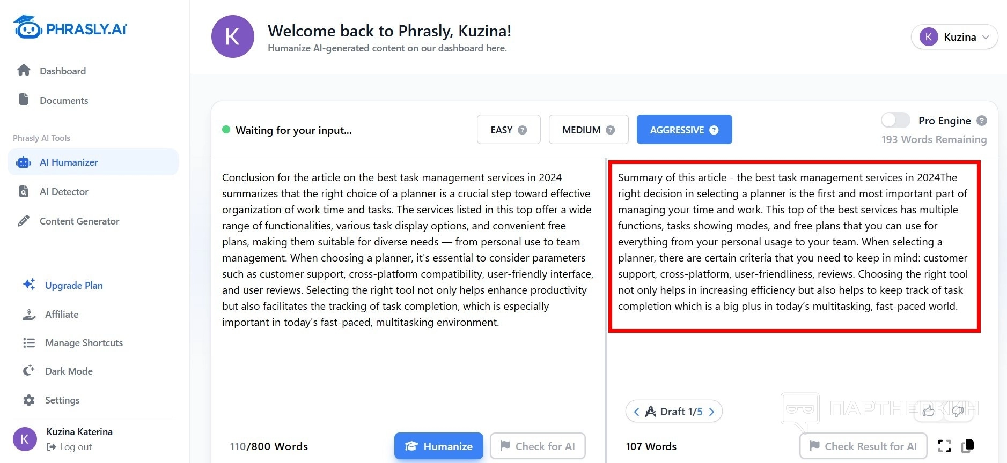Image resolution: width=1007 pixels, height=463 pixels.
Task: Go to previous draft with left chevron
Action: 636,412
